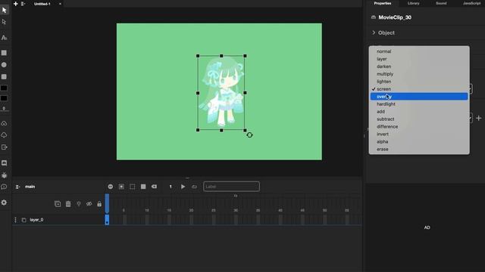Image resolution: width=485 pixels, height=272 pixels.
Task: Choose layer blend mode
Action: (x=419, y=59)
